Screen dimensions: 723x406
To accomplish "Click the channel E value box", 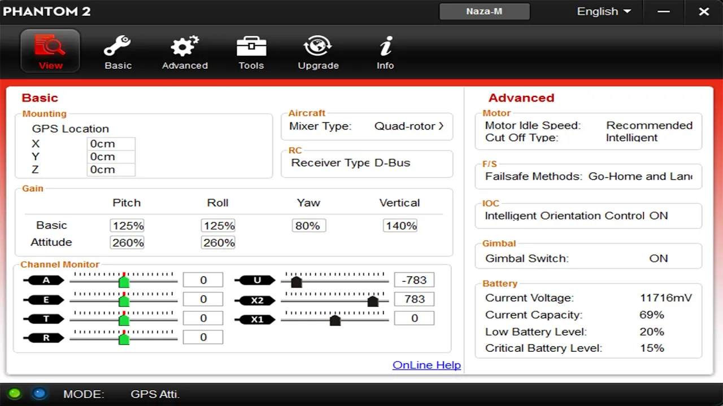I will [x=203, y=299].
